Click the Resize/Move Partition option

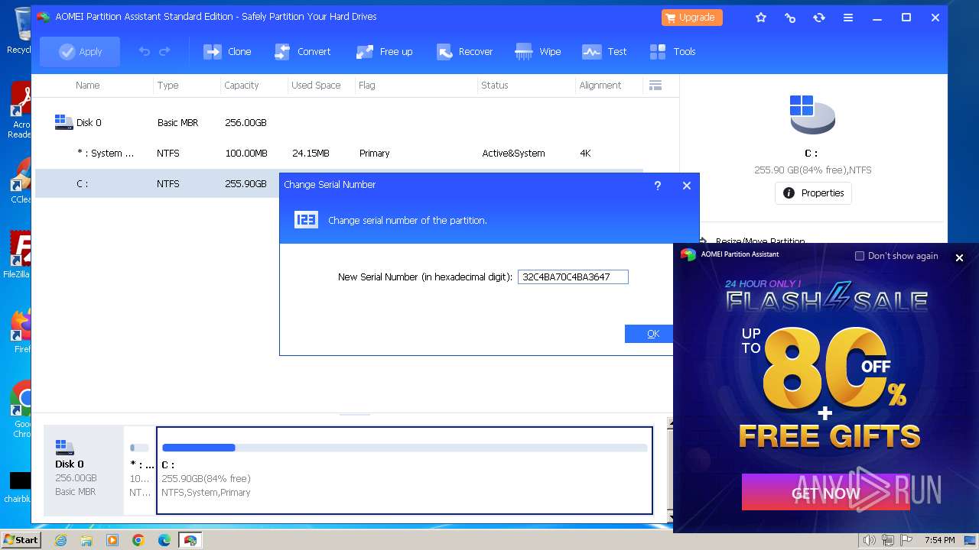pyautogui.click(x=759, y=241)
